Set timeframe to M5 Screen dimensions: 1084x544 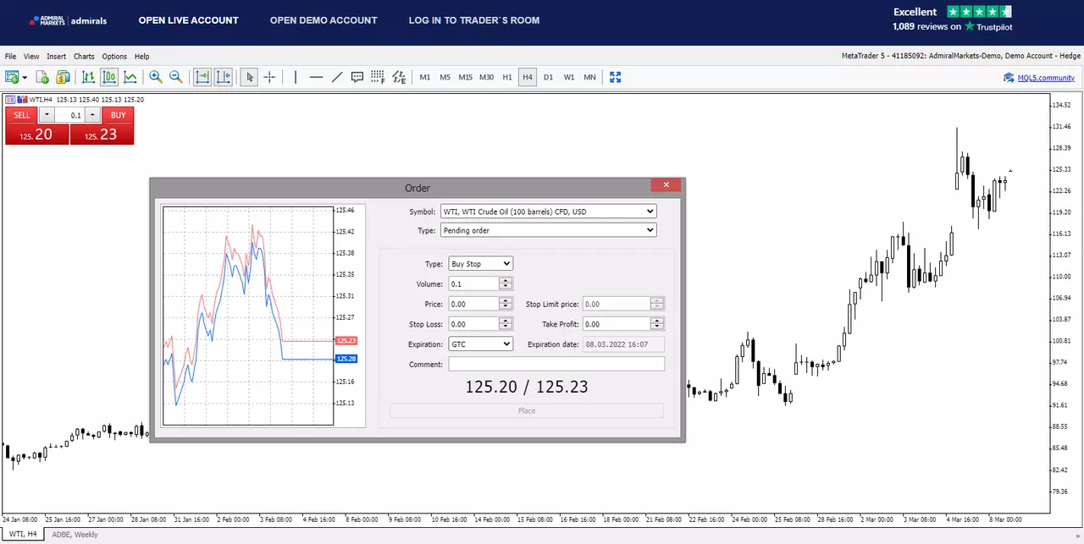(445, 77)
